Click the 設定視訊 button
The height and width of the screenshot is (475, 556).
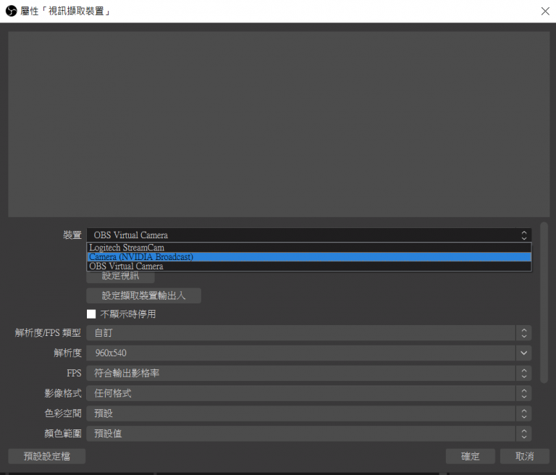click(121, 277)
